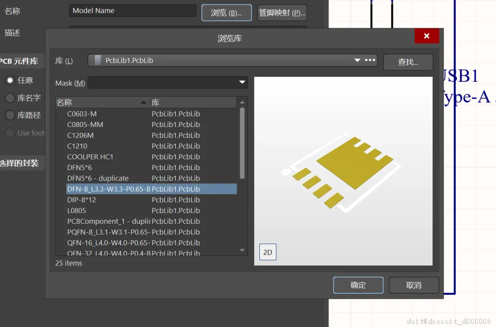This screenshot has height=327, width=496.
Task: Close the Browse Libraries dialog
Action: point(427,36)
